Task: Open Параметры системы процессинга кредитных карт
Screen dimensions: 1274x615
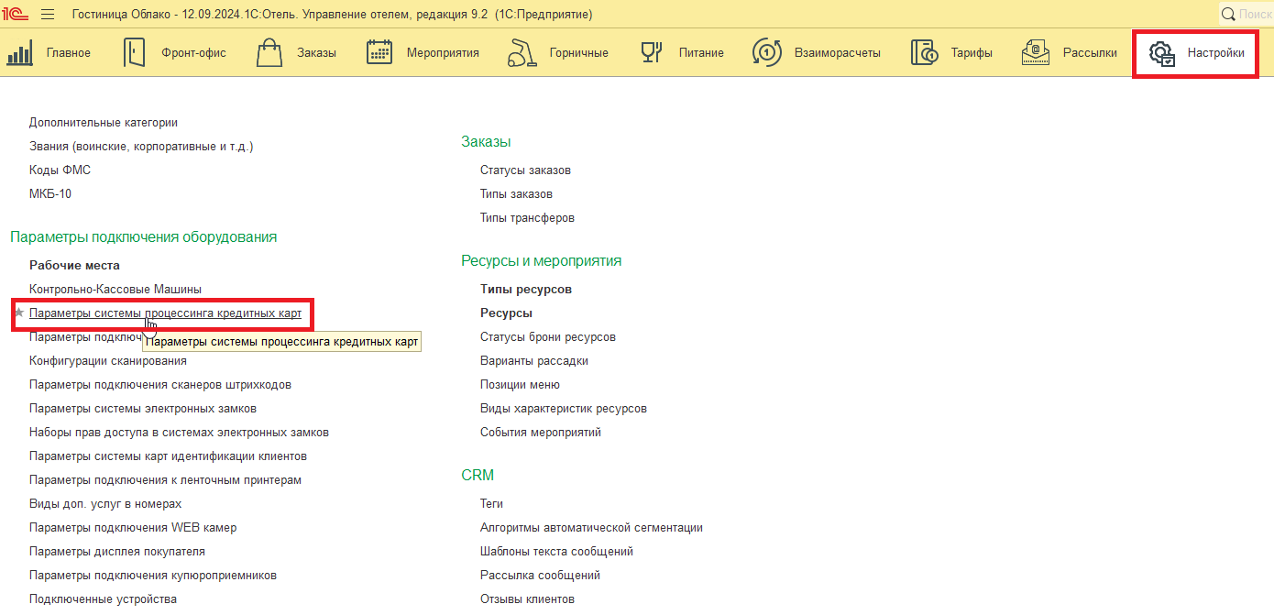Action: point(165,313)
